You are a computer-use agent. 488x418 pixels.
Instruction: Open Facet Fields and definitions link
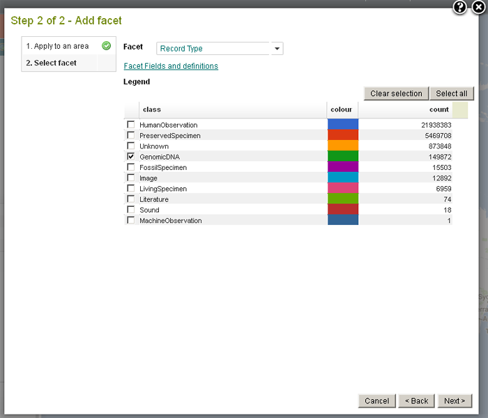[171, 66]
